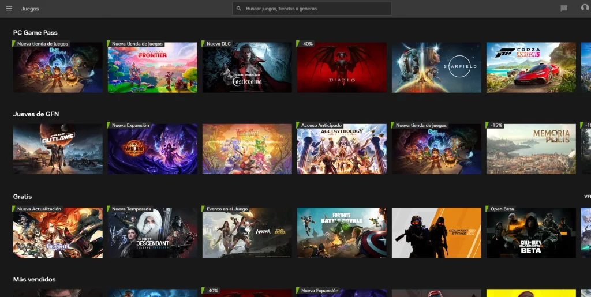Click the search magnifier icon
The height and width of the screenshot is (297, 591).
[x=238, y=8]
